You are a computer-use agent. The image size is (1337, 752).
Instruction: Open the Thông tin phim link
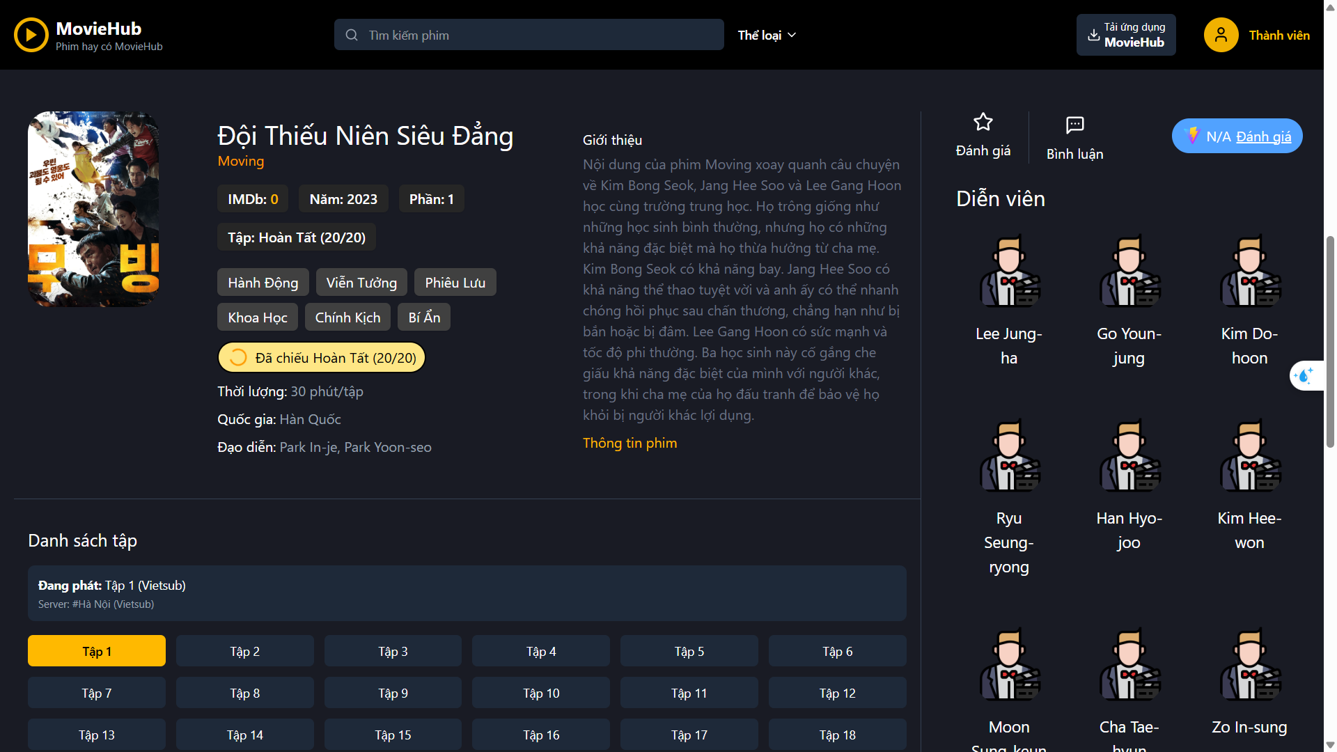(x=630, y=443)
